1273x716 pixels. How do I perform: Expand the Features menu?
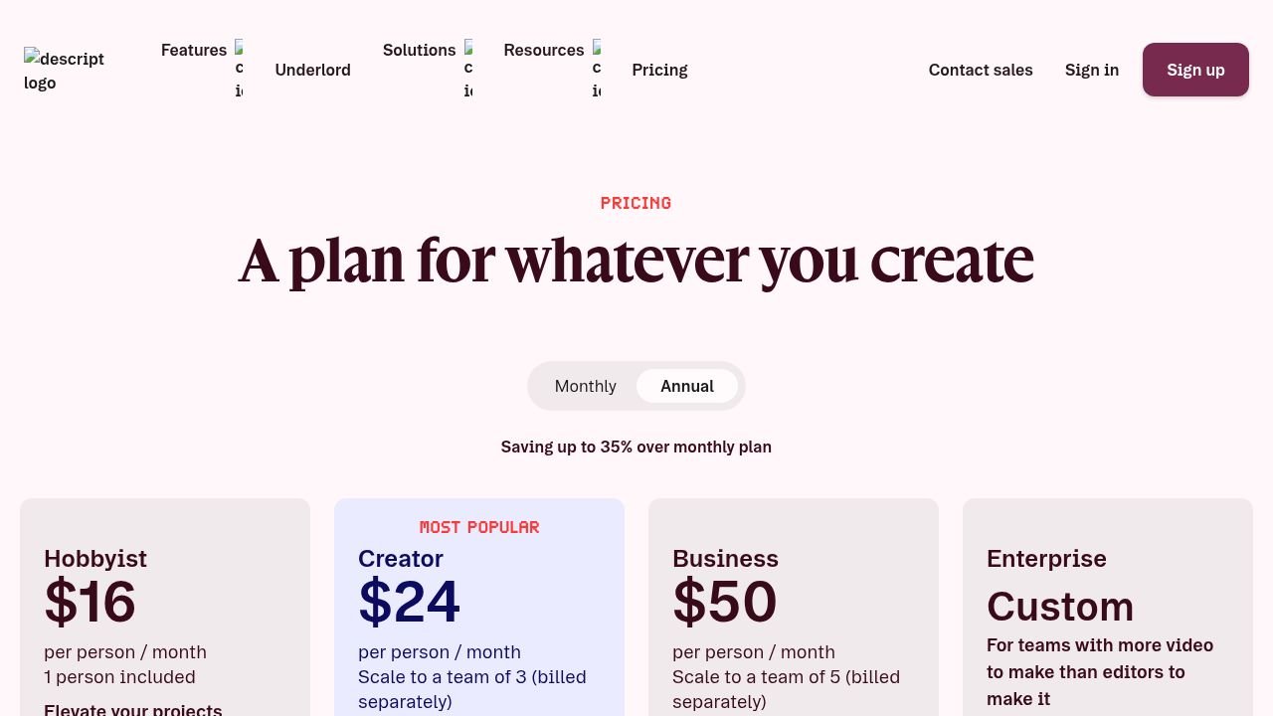pos(194,51)
